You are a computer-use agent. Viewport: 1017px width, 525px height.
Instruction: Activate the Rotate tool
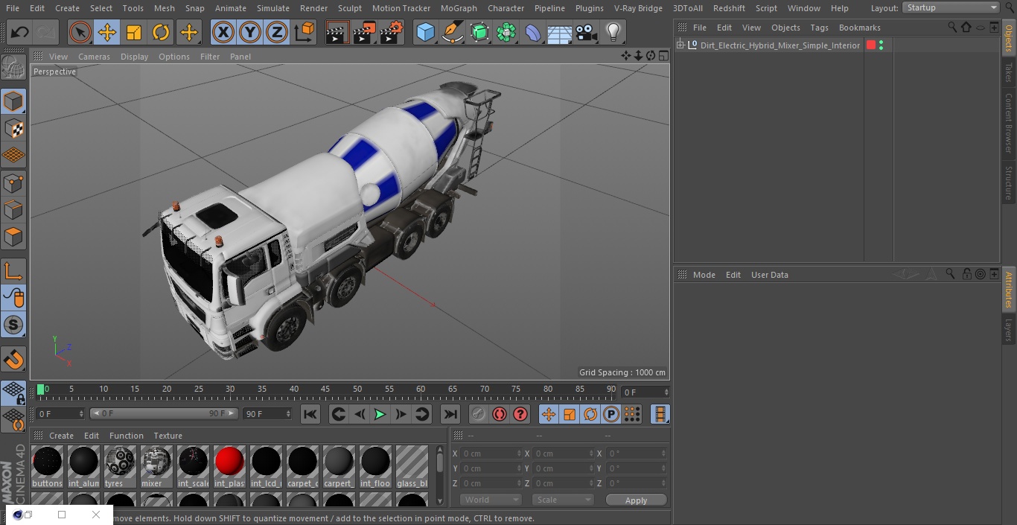(161, 32)
